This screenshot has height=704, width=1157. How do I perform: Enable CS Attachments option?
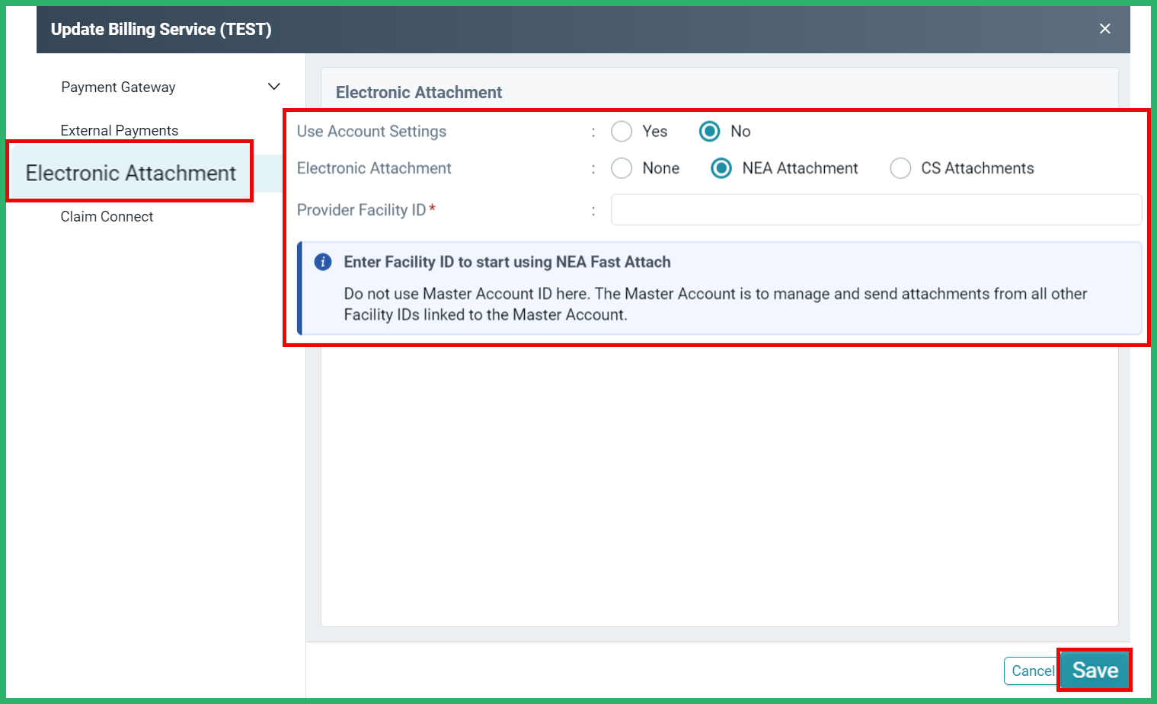(x=900, y=168)
